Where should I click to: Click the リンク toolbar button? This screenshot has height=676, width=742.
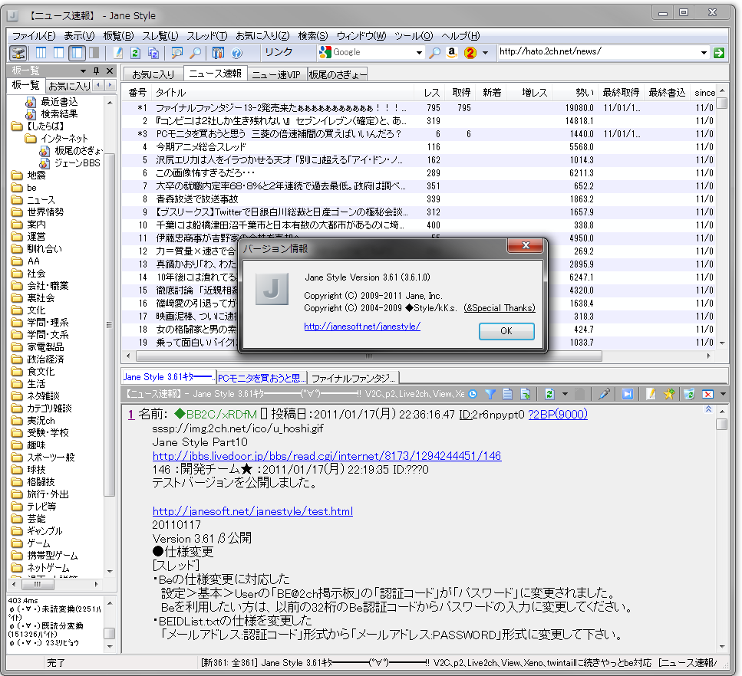point(279,52)
